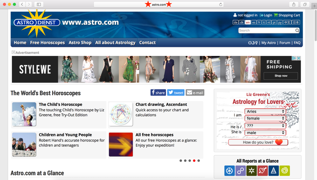
Task: Go forward with the Safari forward arrow
Action: [29, 5]
